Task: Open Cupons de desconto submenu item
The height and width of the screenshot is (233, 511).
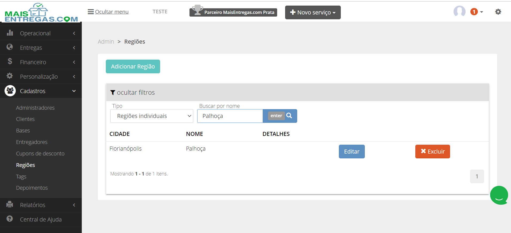Action: 40,154
